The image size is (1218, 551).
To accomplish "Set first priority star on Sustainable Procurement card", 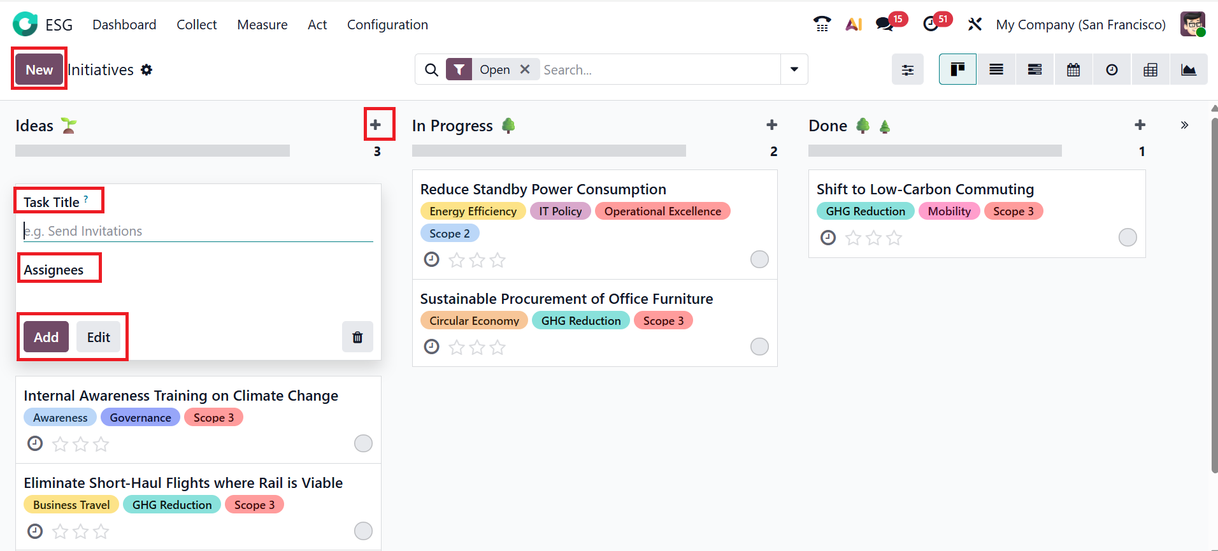I will pos(457,347).
